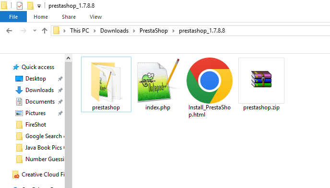Unpin Pictures using its pin icon
Viewport: 330px width, 188px height.
(60, 113)
